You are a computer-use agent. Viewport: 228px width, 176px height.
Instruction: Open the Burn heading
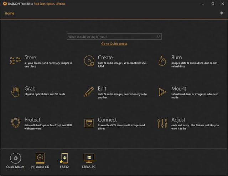(177, 58)
